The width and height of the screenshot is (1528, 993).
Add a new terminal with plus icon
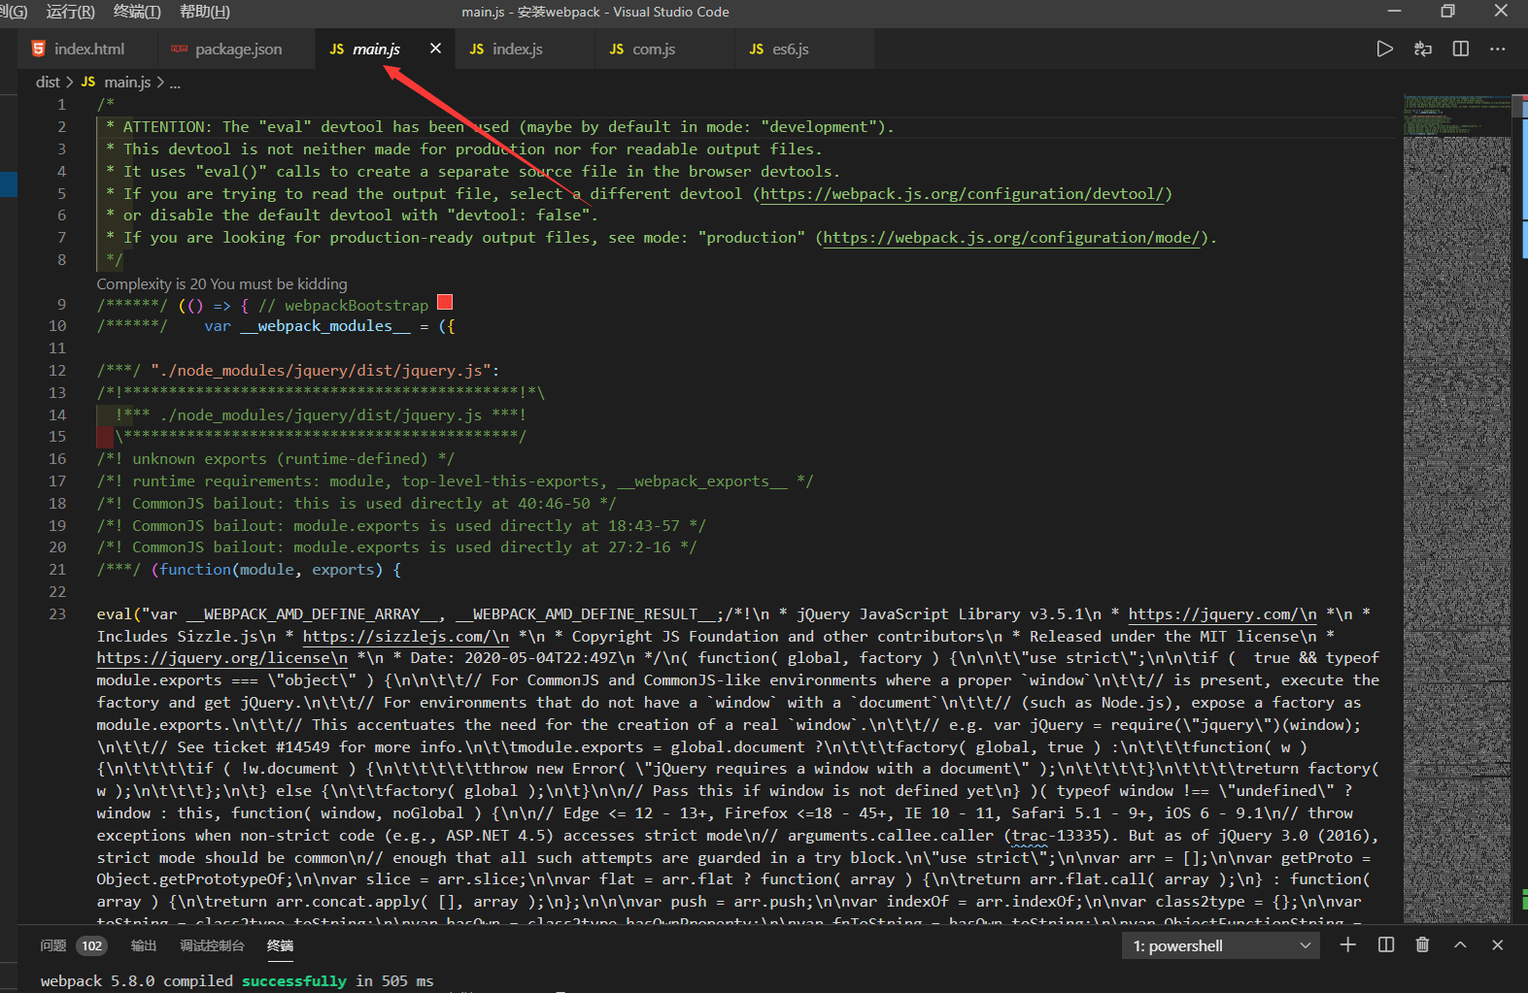click(1347, 944)
